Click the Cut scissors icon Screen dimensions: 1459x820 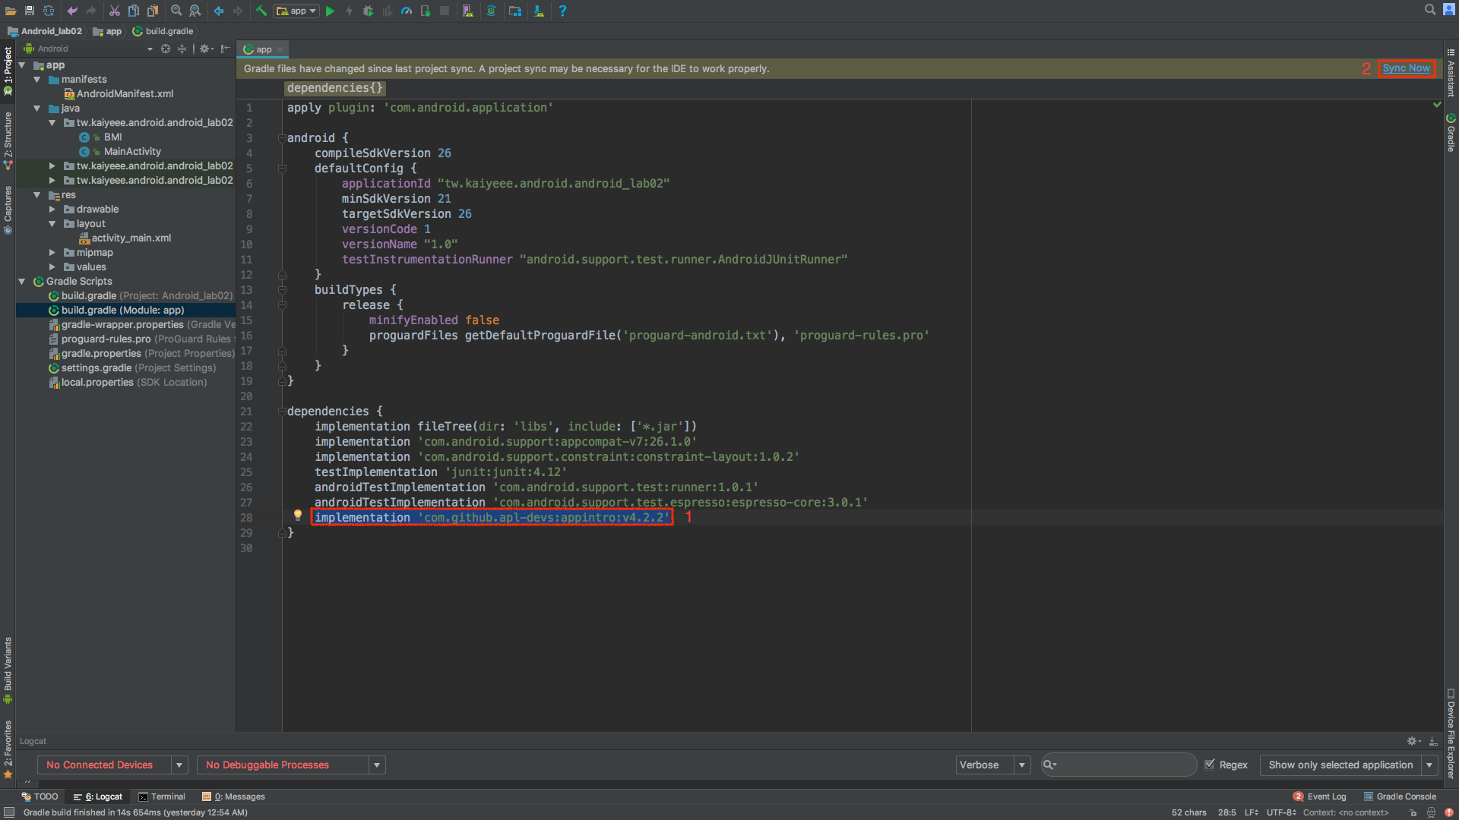114,11
